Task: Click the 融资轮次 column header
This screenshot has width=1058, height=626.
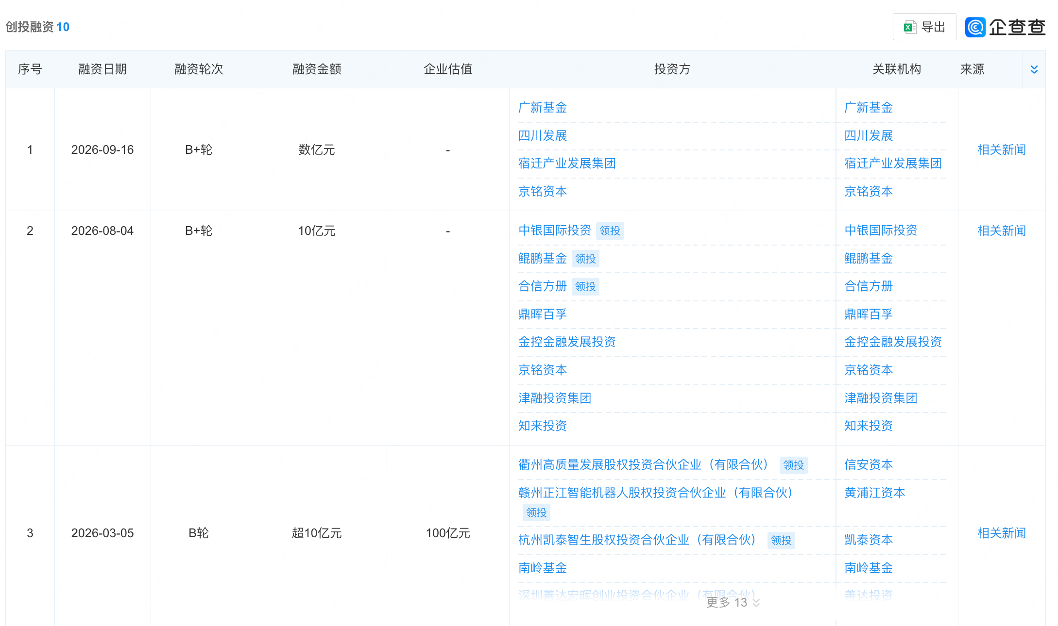Action: pyautogui.click(x=199, y=69)
